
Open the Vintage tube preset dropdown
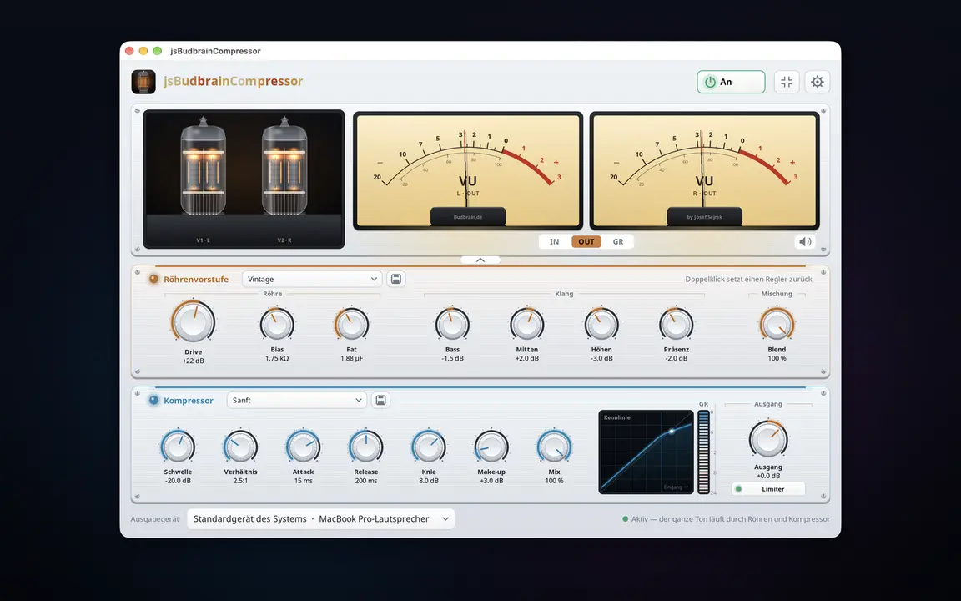click(x=312, y=279)
